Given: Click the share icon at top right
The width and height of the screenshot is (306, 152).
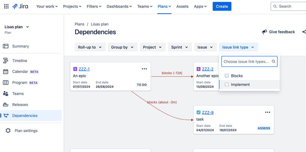Looking at the screenshot, I should pyautogui.click(x=304, y=32).
